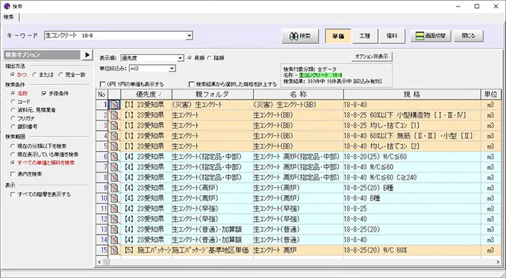
Task: Click the No column header
Action: point(102,95)
